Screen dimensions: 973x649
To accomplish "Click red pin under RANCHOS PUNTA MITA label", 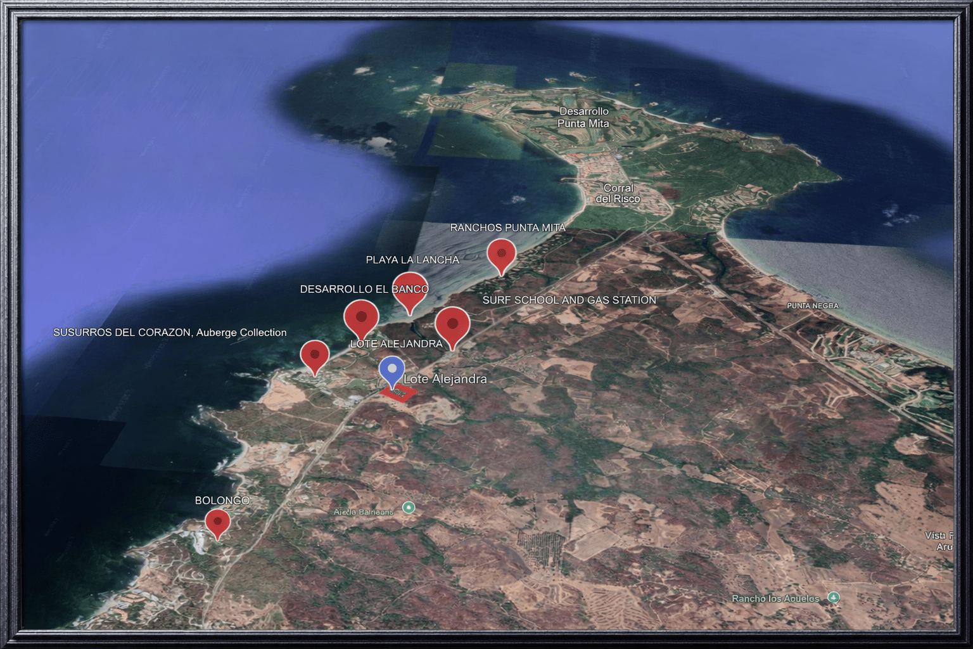I will (x=501, y=255).
